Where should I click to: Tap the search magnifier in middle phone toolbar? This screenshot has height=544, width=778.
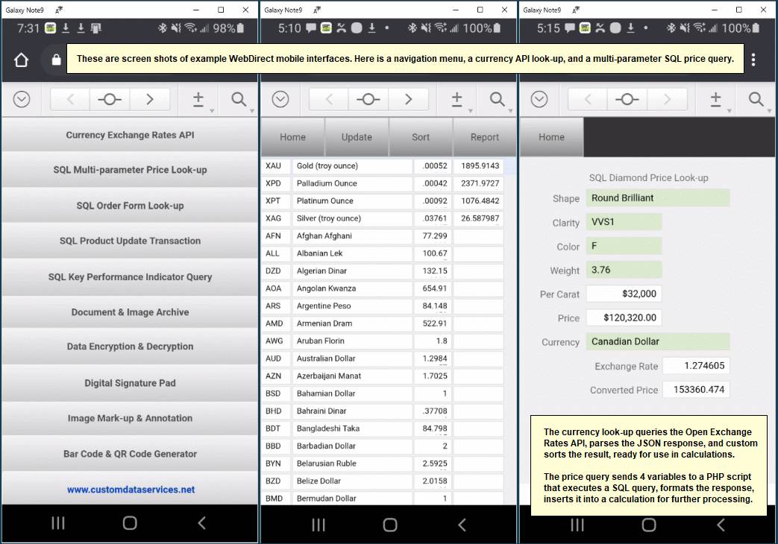coord(497,99)
